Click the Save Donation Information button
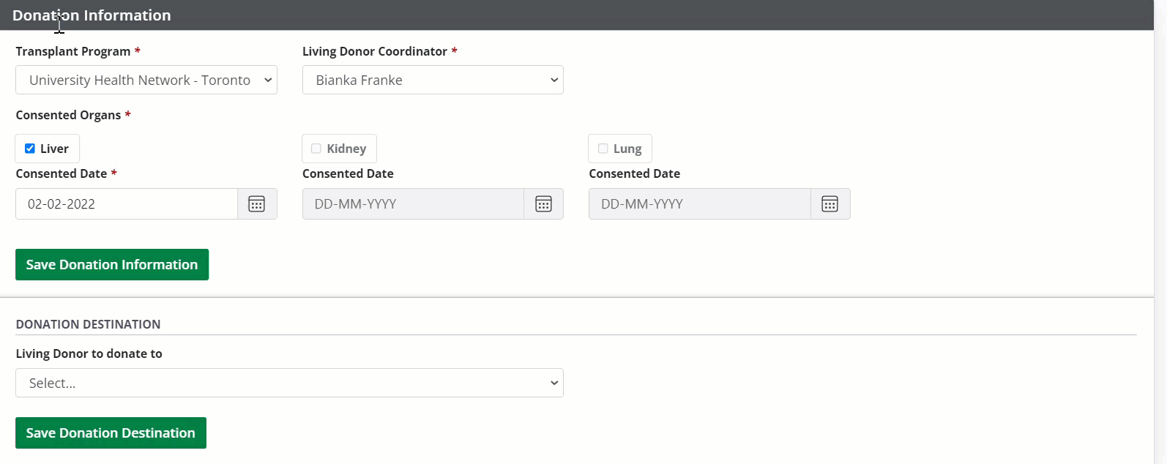Viewport: 1167px width, 464px height. pos(112,264)
